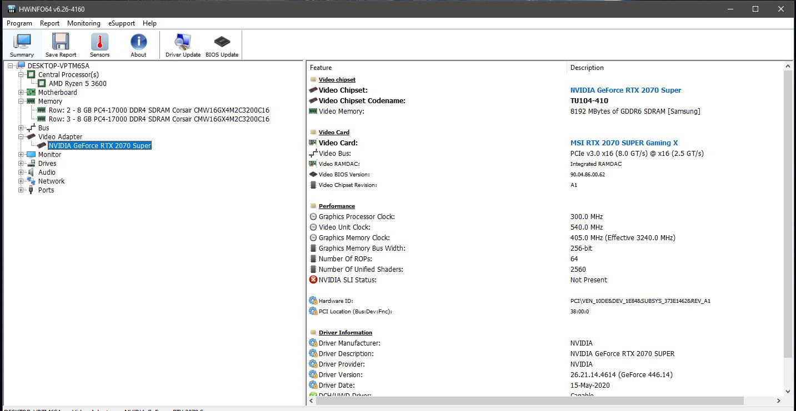
Task: Select the Video BIOS Version row
Action: click(x=545, y=175)
